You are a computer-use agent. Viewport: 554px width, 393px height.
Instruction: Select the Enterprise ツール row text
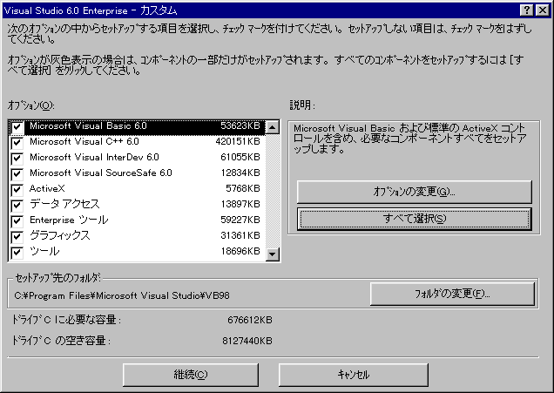pyautogui.click(x=69, y=220)
